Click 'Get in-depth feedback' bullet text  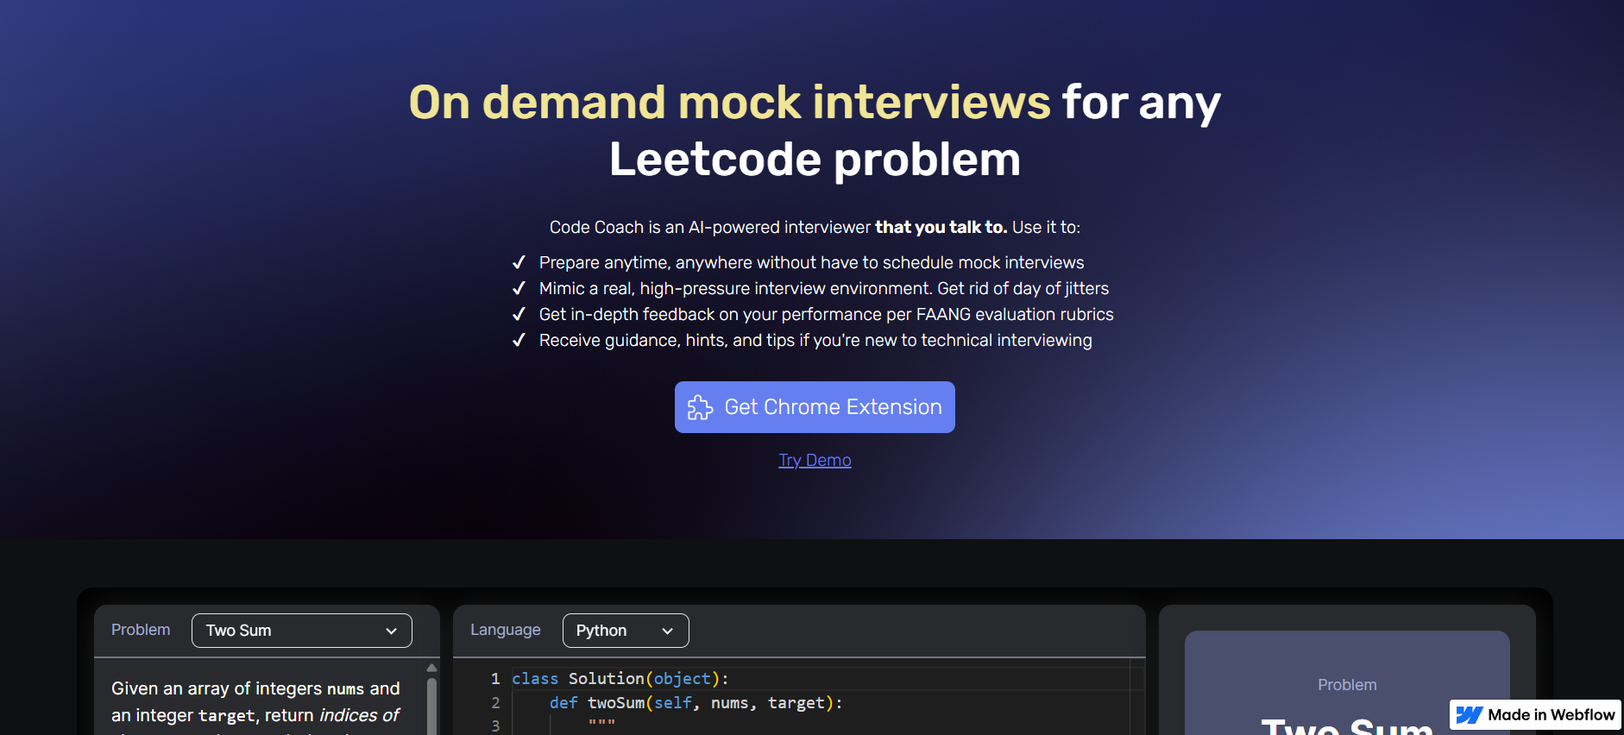(826, 314)
